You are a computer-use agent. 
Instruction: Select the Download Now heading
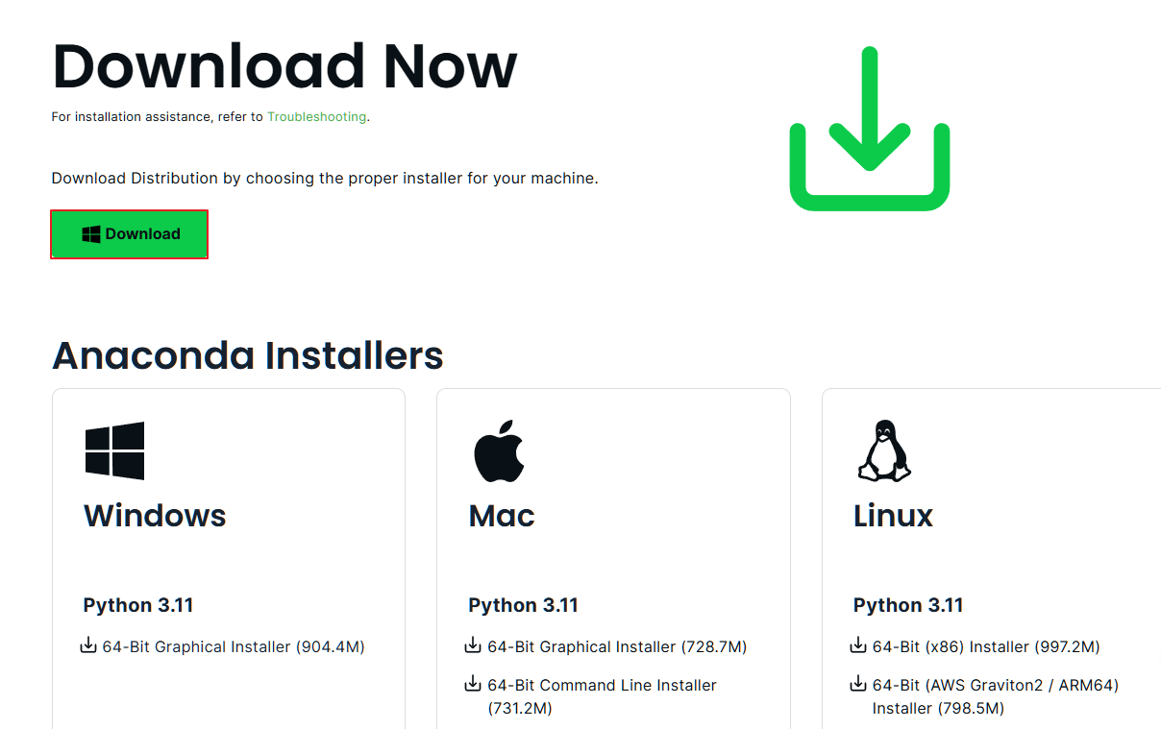coord(284,66)
